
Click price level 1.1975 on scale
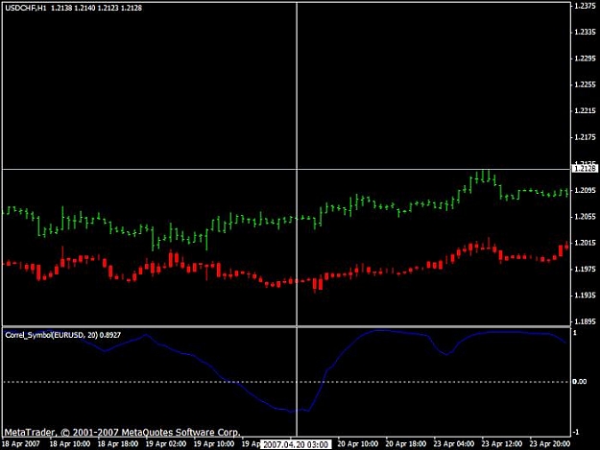pyautogui.click(x=586, y=270)
